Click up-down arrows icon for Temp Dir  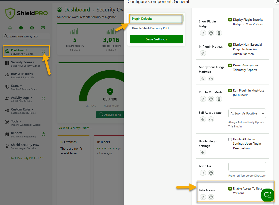203,173
